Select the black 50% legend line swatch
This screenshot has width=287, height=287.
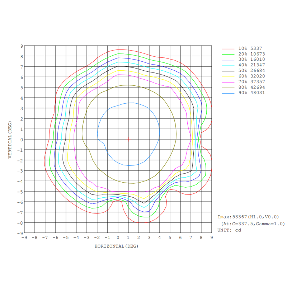(228, 70)
